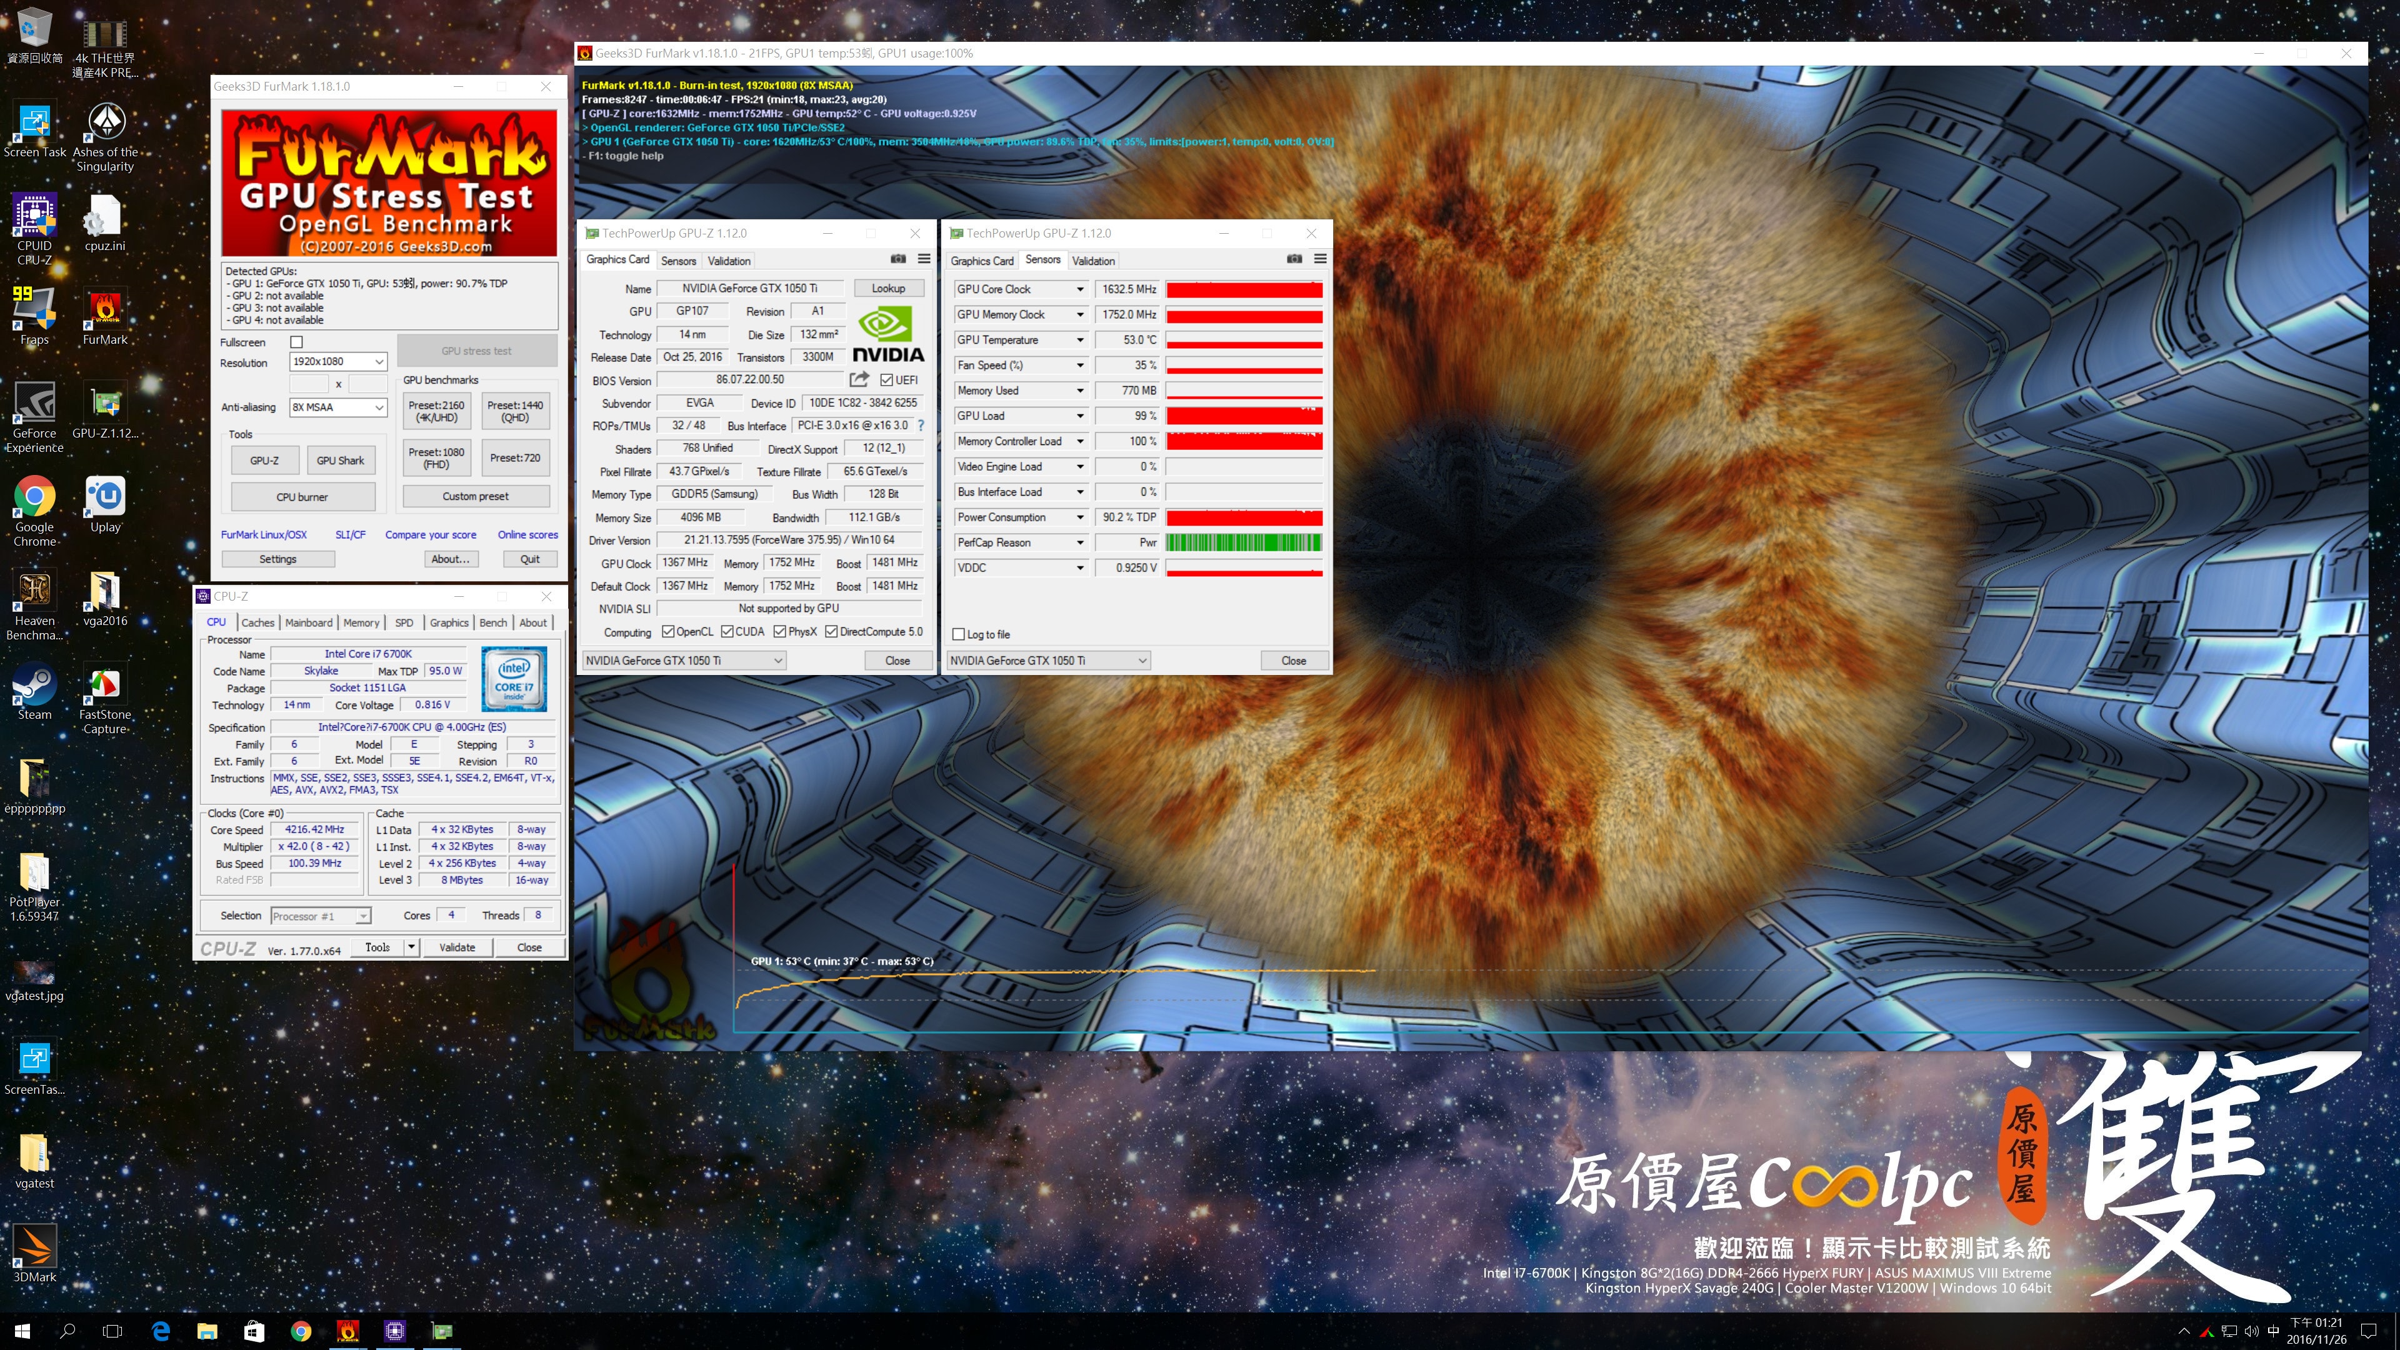Enable Fullscreen checkbox in FurMark

(x=296, y=342)
